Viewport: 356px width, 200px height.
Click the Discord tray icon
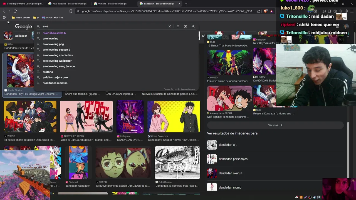pos(297,197)
